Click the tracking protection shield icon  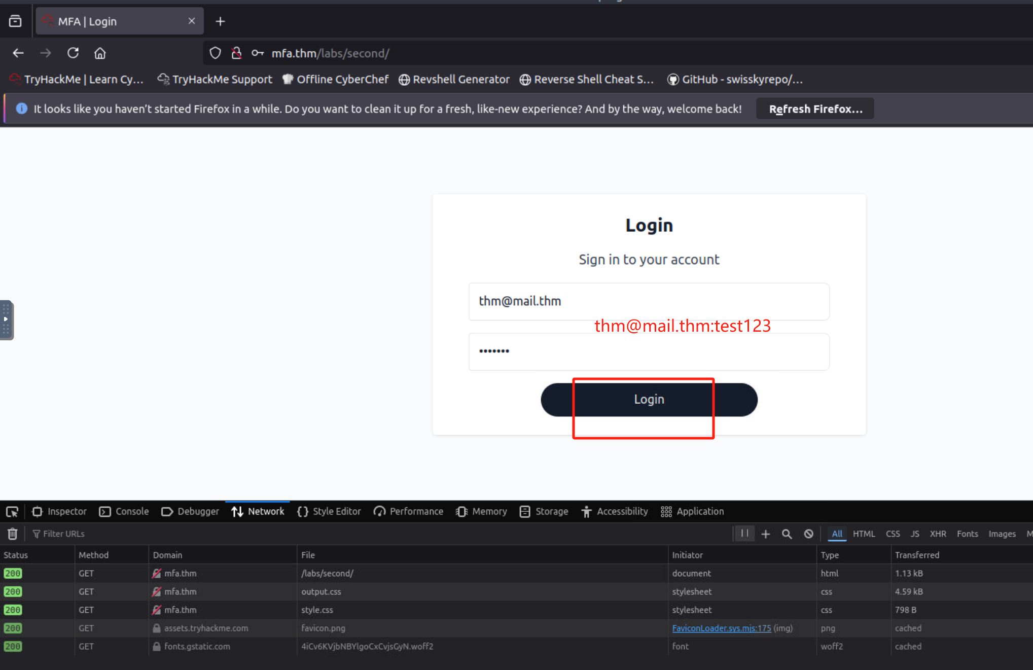tap(215, 53)
